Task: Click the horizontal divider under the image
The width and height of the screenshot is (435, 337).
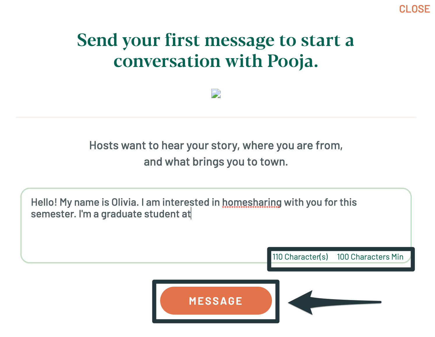Action: pyautogui.click(x=215, y=117)
